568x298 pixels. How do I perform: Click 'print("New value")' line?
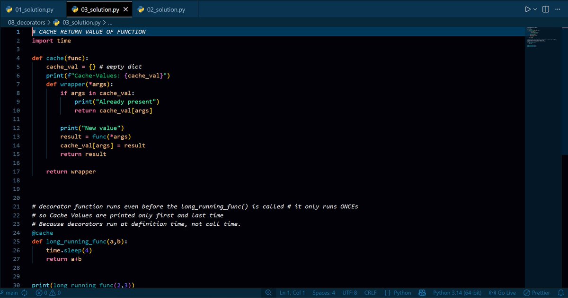click(x=92, y=128)
